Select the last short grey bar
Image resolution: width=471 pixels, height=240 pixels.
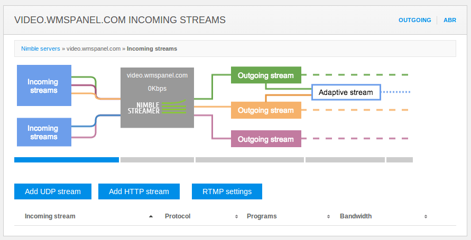[x=400, y=160]
